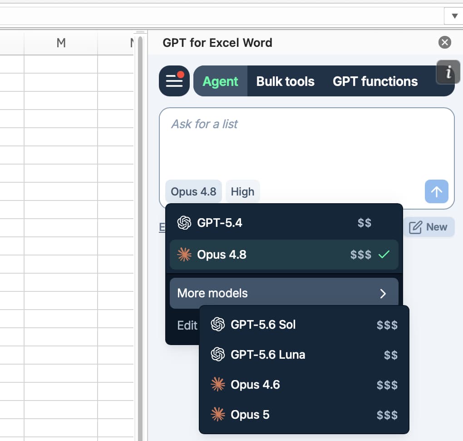Open the hamburger menu with notification dot
This screenshot has height=441, width=463.
coord(174,81)
